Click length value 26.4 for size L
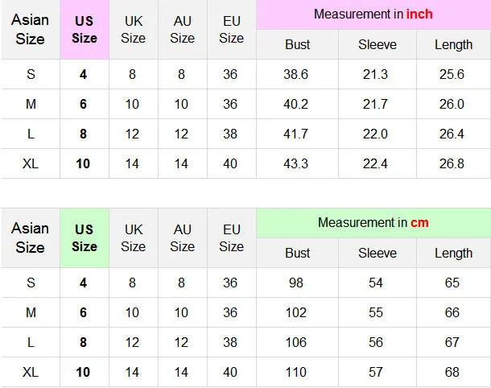This screenshot has height=388, width=491. (x=452, y=134)
